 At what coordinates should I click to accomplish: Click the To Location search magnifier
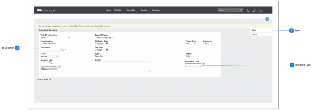(x=63, y=50)
